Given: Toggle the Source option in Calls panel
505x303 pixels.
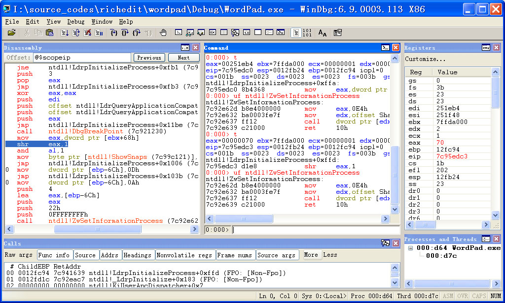Looking at the screenshot, I should coord(85,255).
